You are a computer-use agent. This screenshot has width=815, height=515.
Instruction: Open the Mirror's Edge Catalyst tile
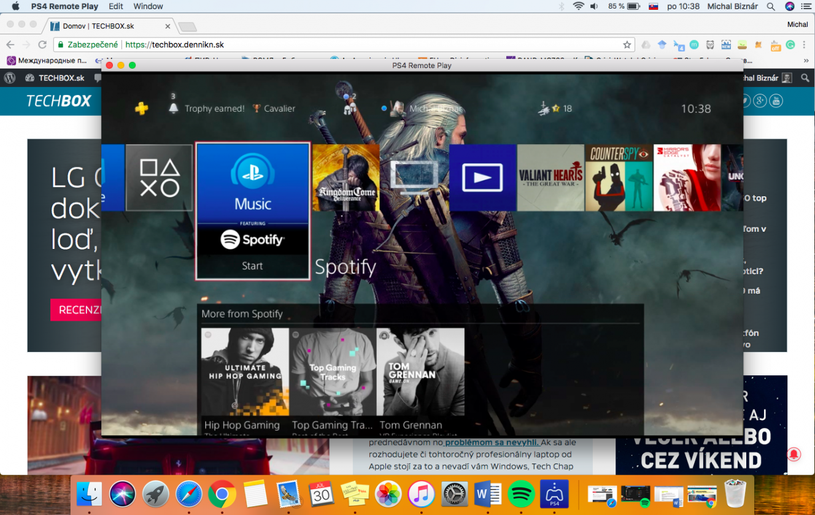click(x=687, y=178)
